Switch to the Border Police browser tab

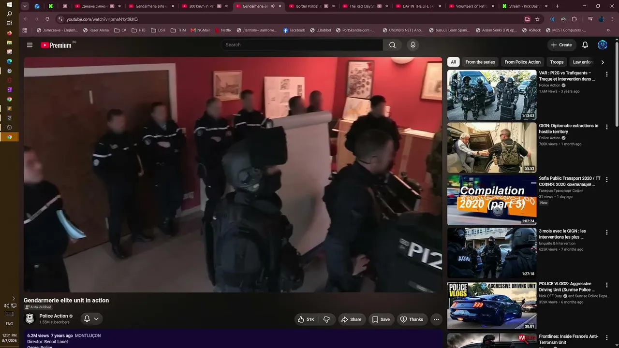point(312,6)
